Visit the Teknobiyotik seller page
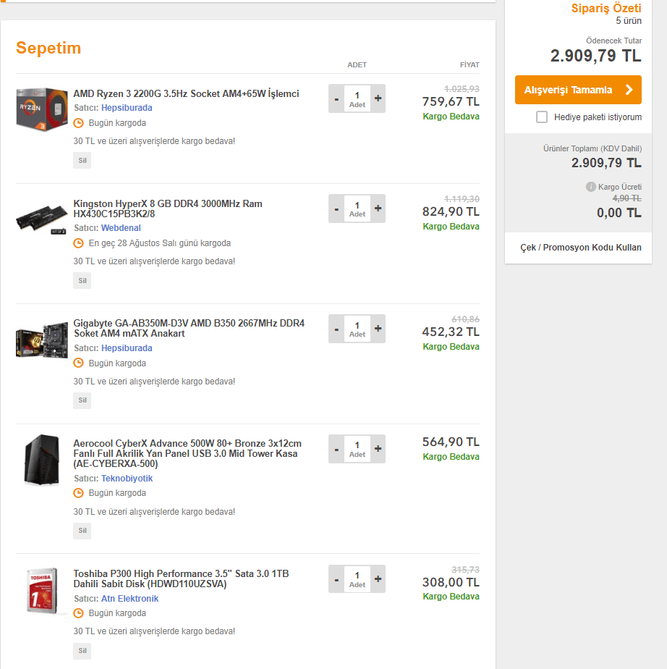Image resolution: width=667 pixels, height=669 pixels. 127,479
